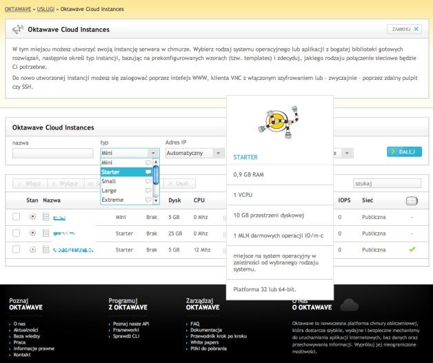Sort by the Dysk column header

[x=174, y=200]
